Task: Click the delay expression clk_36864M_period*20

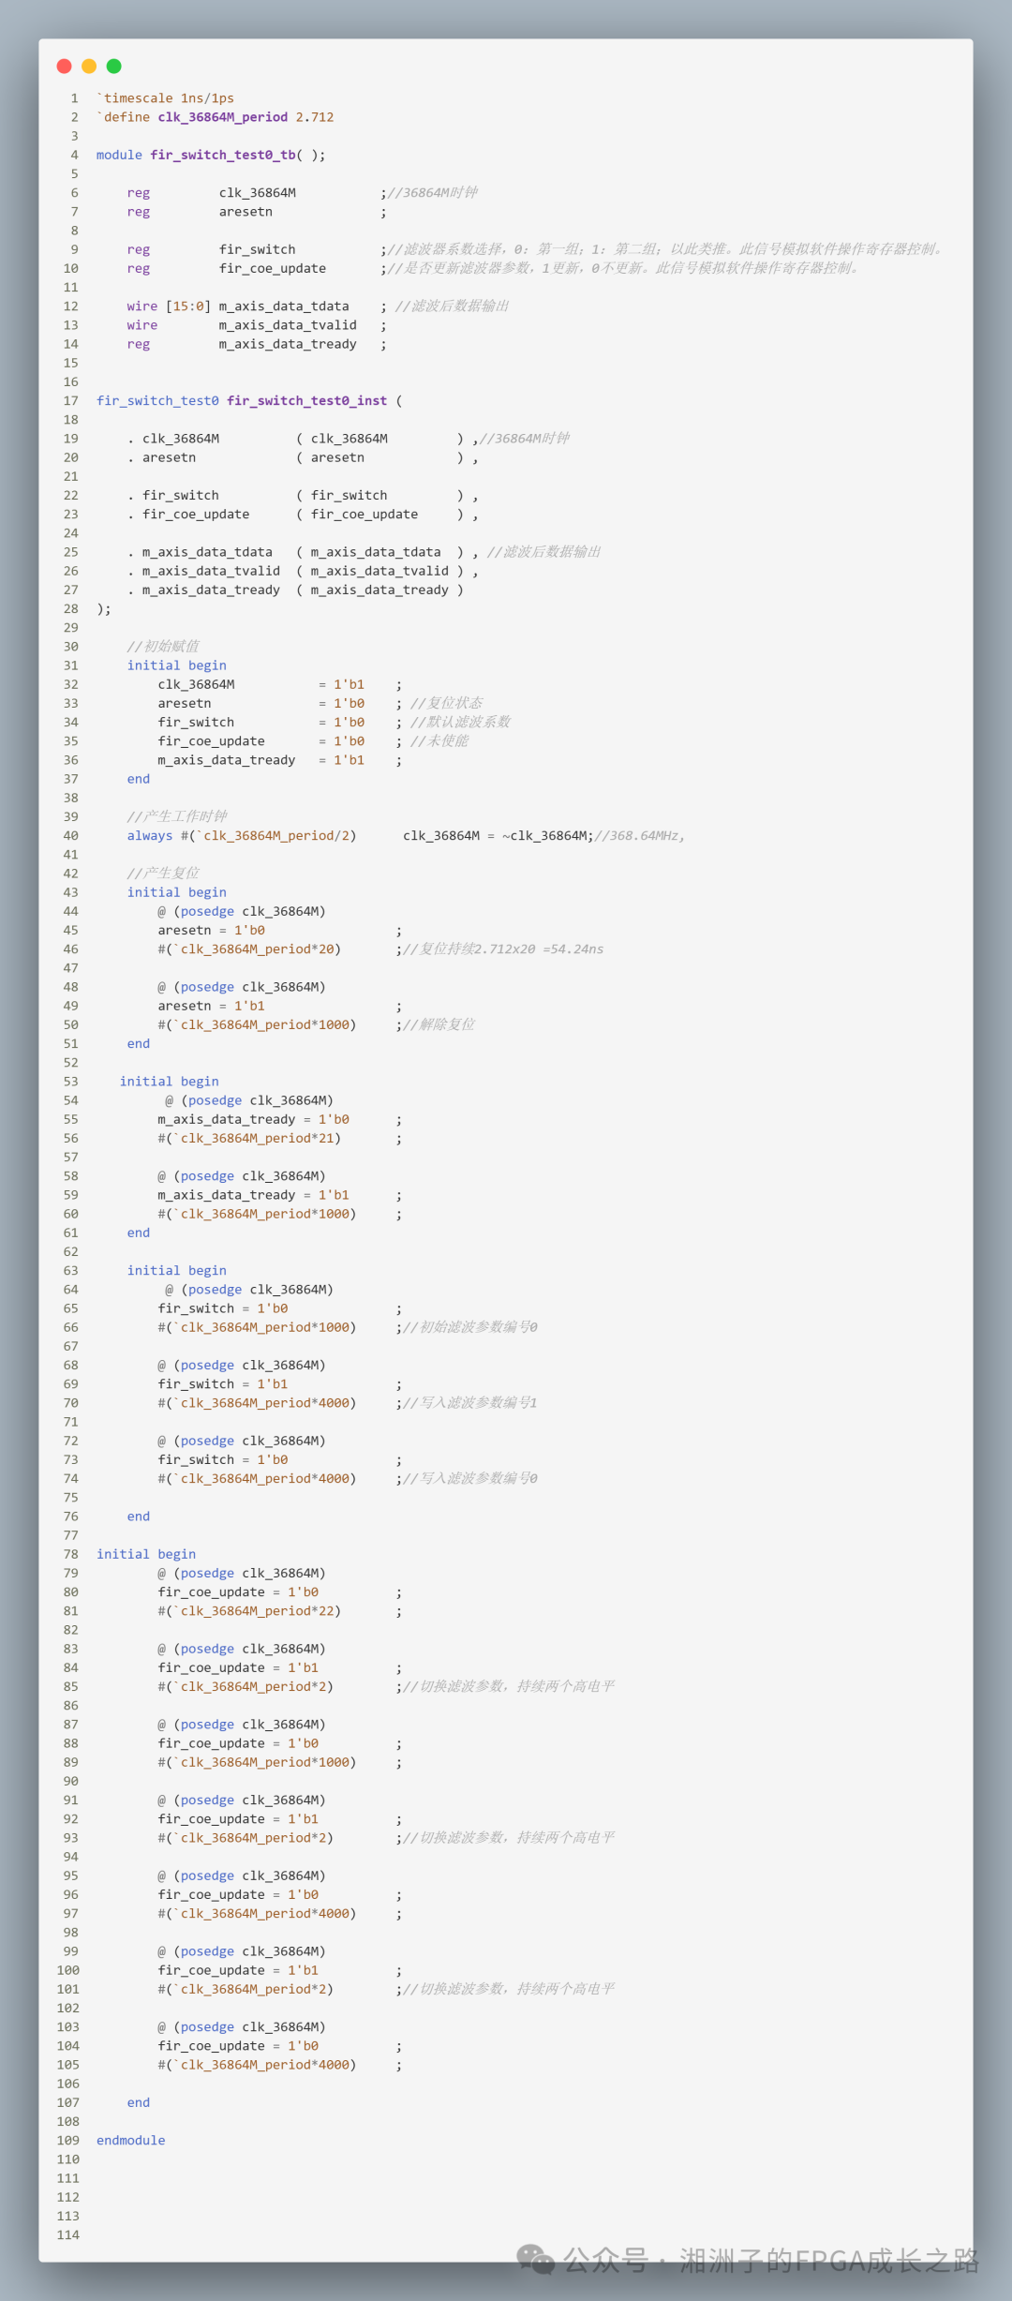Action: click(x=257, y=949)
